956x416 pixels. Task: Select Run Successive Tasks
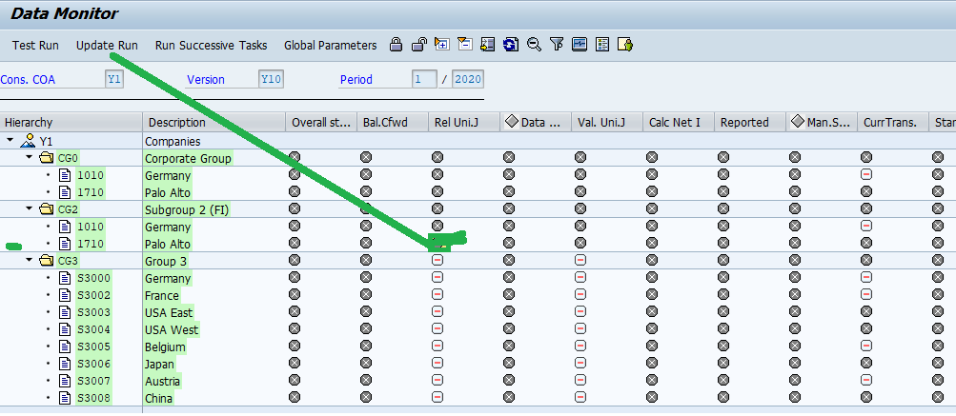[211, 46]
